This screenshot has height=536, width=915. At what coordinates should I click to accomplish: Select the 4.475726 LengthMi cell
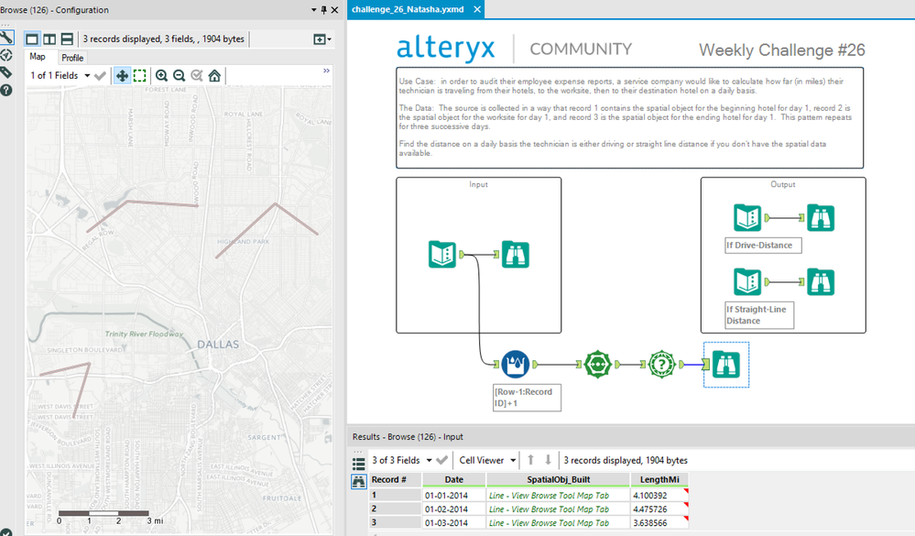(x=659, y=509)
